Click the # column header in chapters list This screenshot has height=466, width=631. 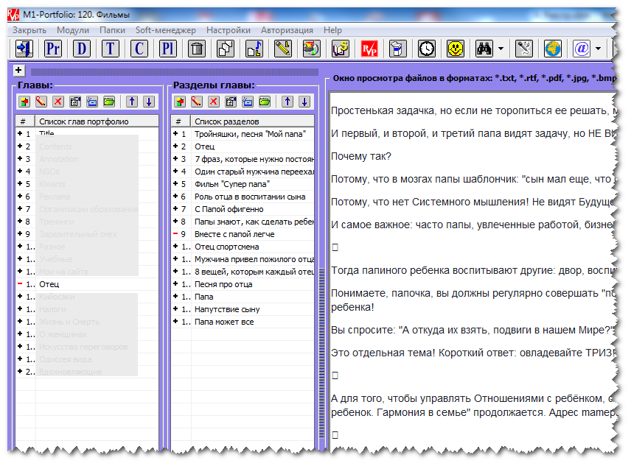[x=25, y=121]
